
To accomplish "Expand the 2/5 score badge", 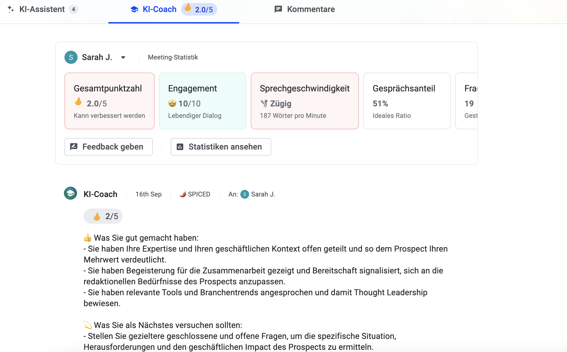I will 103,216.
